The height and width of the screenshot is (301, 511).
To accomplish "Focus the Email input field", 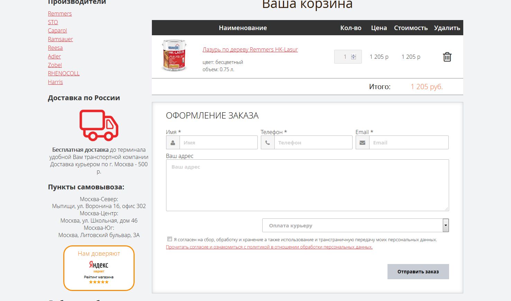I will 409,142.
